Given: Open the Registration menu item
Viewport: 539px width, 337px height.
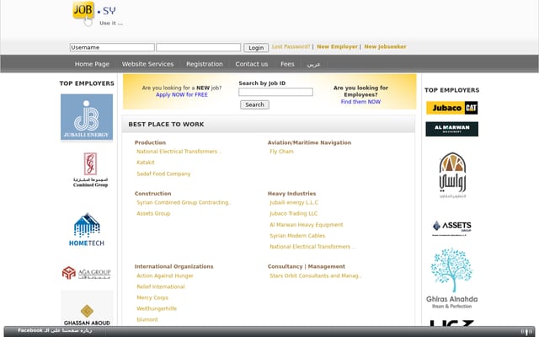Looking at the screenshot, I should [205, 64].
